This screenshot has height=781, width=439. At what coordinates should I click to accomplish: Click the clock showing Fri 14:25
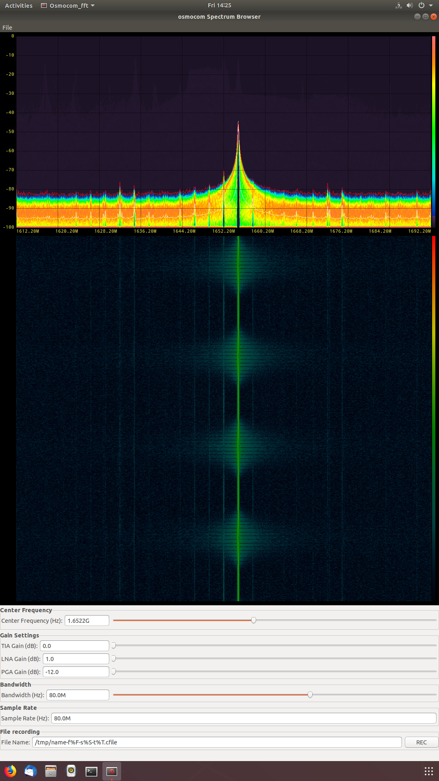[x=219, y=5]
